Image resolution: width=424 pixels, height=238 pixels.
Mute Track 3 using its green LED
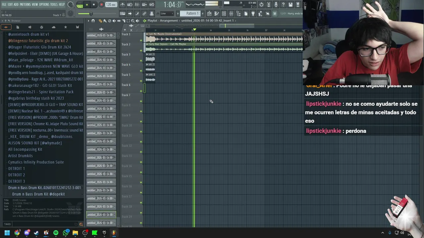tap(141, 60)
